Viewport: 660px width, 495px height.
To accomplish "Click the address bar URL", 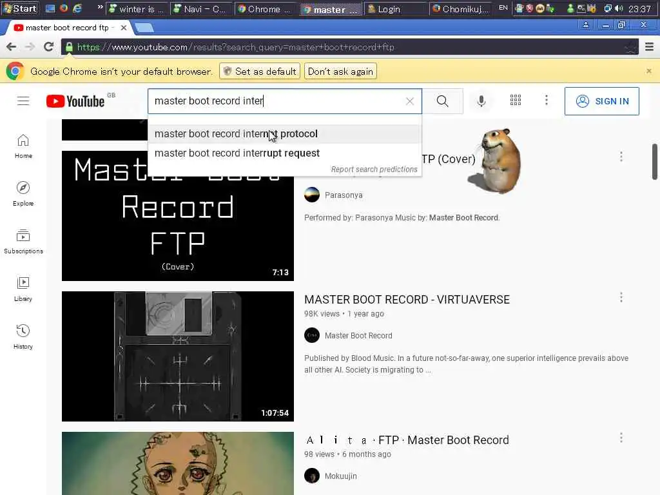I will 236,47.
